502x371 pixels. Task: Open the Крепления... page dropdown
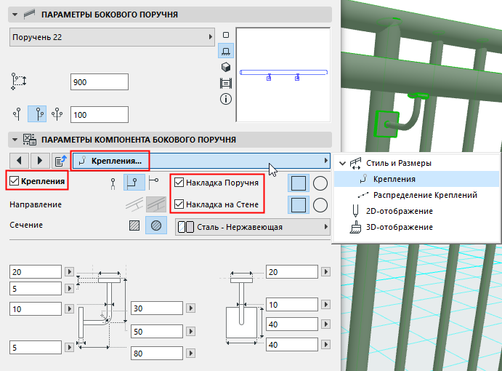[x=201, y=161]
